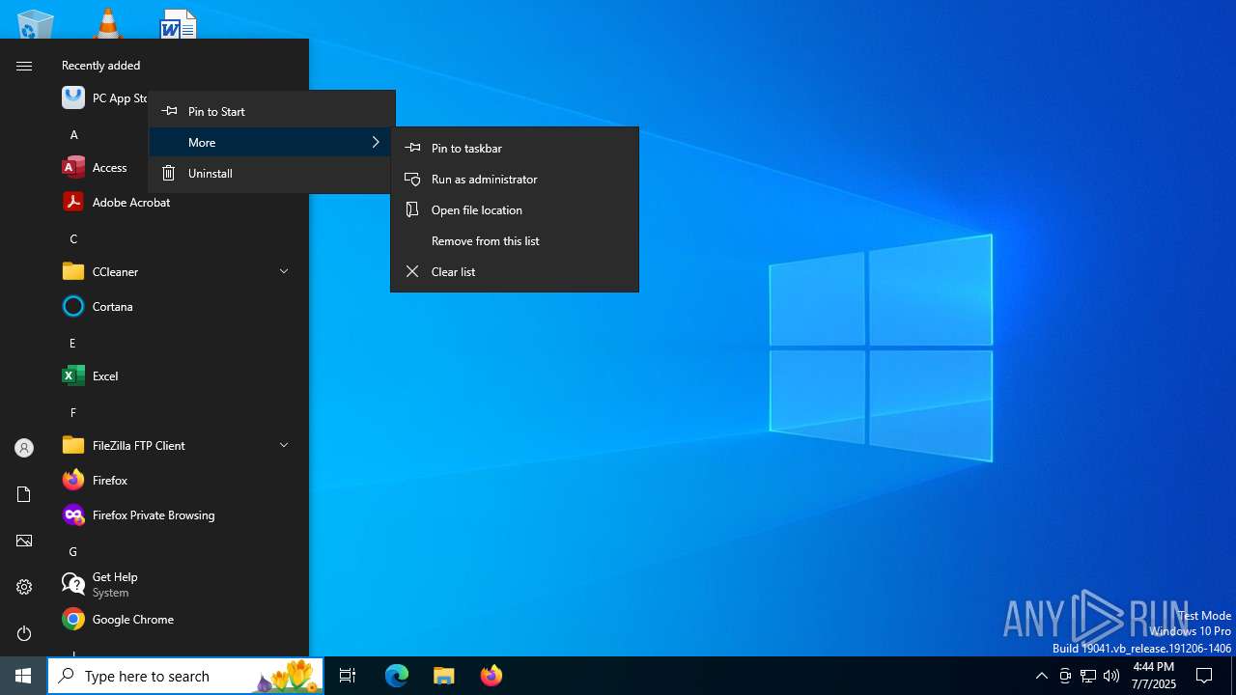
Task: Open Pictures from Start sidebar
Action: (x=24, y=541)
